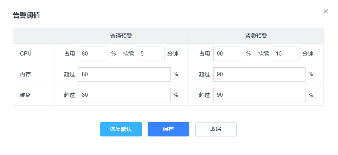Select the 内存 普通预警 超过 threshold field
The width and height of the screenshot is (338, 155).
click(124, 74)
